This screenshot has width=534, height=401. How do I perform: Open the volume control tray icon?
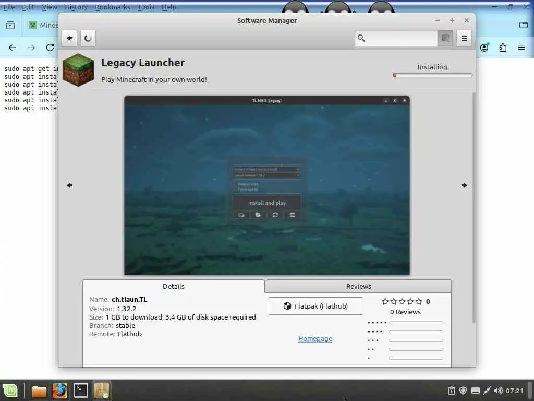[498, 391]
